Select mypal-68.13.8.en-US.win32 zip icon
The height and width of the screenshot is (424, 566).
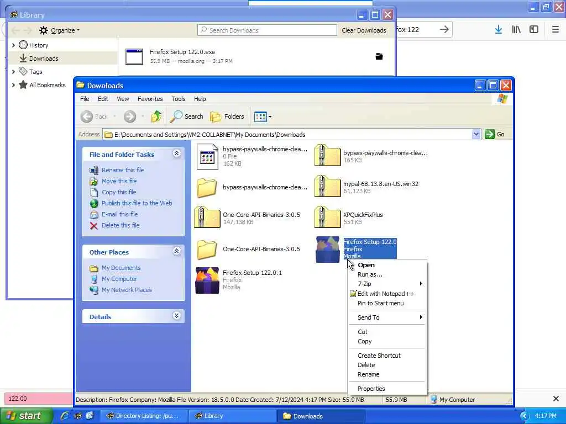point(327,186)
